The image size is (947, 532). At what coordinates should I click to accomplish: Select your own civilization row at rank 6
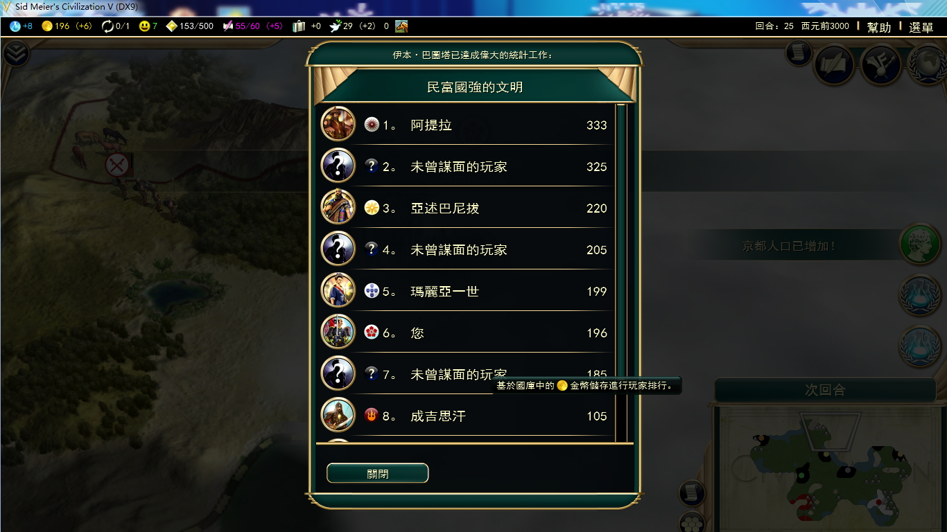click(466, 332)
